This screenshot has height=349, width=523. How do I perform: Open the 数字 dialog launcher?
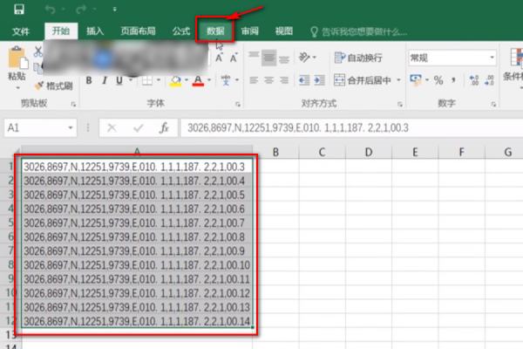493,104
